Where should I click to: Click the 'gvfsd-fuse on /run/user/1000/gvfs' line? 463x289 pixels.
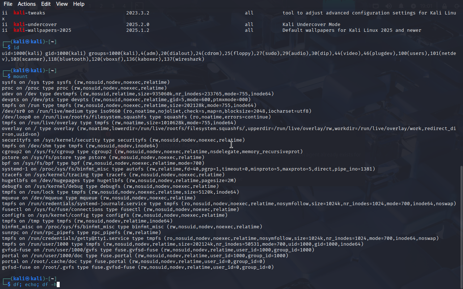click(x=158, y=250)
